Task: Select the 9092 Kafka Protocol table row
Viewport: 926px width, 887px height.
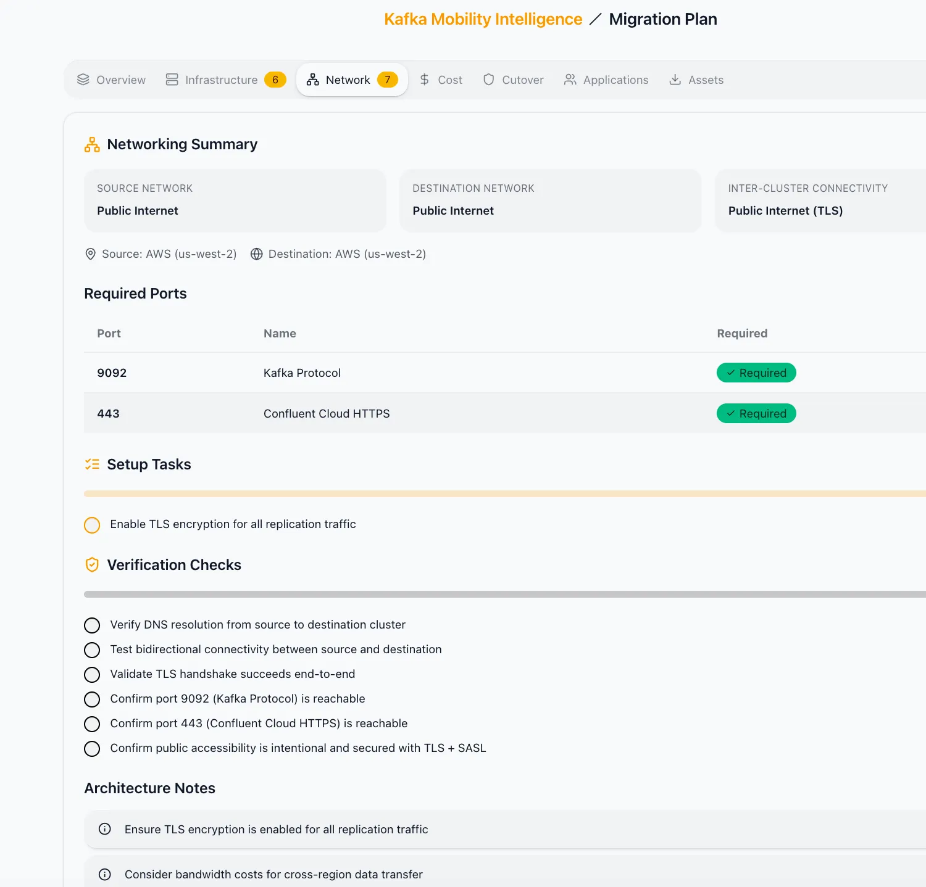Action: coord(432,373)
